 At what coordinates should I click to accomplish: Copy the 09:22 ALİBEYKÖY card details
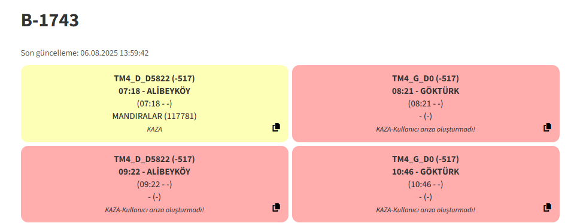point(276,208)
